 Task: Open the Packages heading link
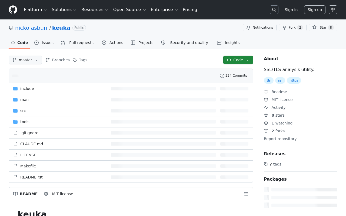[x=275, y=179]
